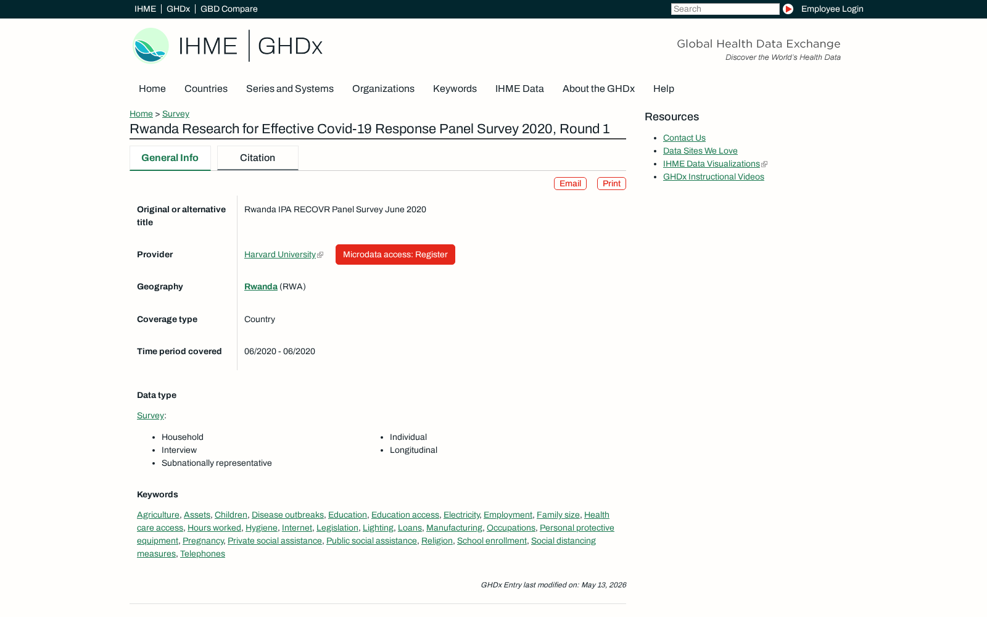Open the Rwanda geography link
Image resolution: width=987 pixels, height=617 pixels.
click(x=261, y=287)
